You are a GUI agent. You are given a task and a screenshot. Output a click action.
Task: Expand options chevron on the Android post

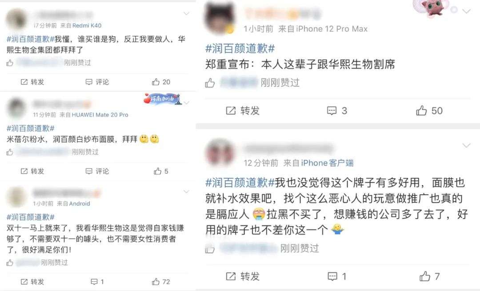(x=186, y=192)
